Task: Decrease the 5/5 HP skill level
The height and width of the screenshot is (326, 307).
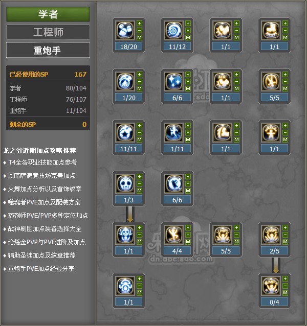Action: pyautogui.click(x=236, y=235)
